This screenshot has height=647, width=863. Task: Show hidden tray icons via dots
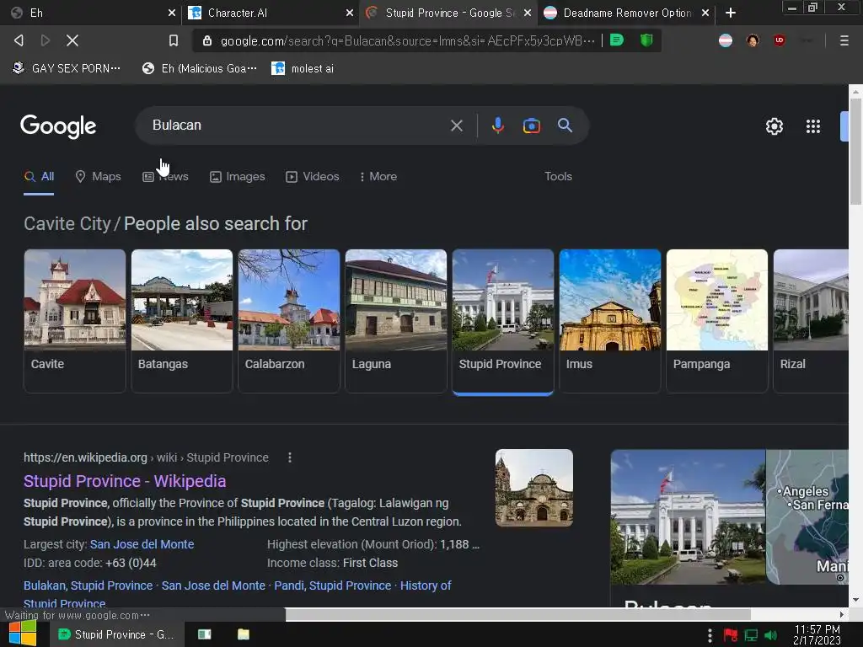tap(710, 635)
